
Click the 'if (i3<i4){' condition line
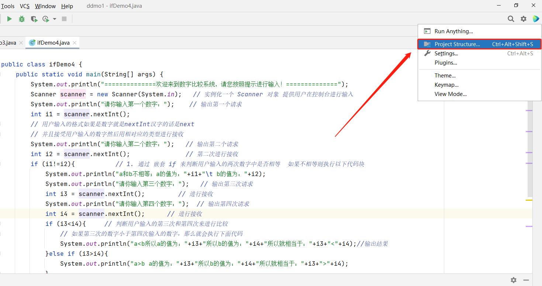[x=66, y=224]
